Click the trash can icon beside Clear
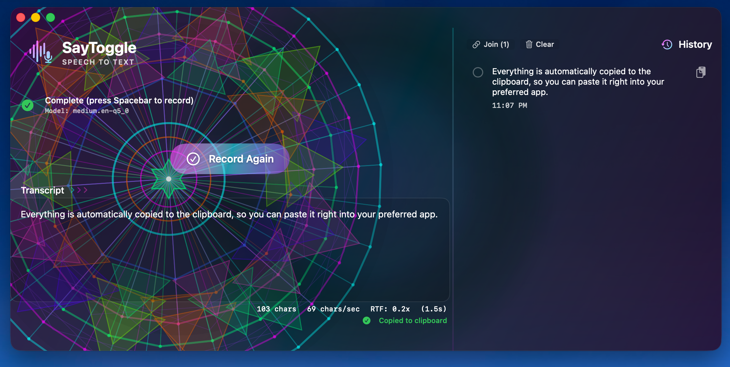This screenshot has height=367, width=730. (x=529, y=45)
